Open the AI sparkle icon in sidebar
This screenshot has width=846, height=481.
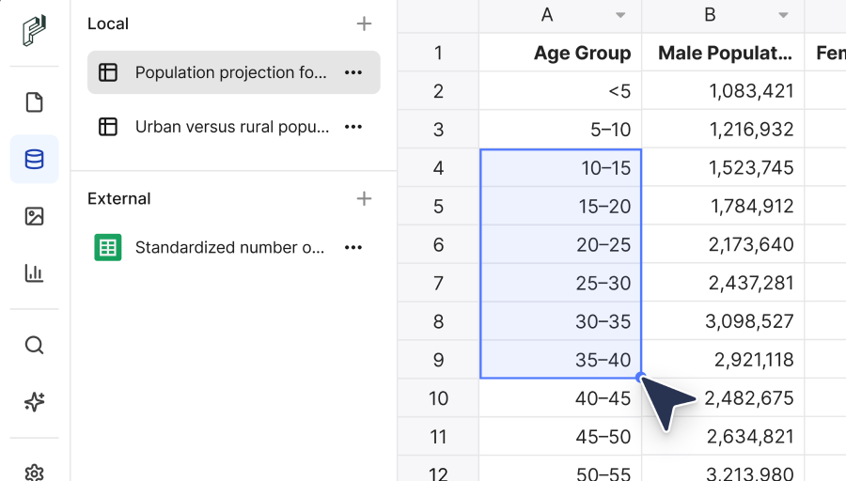(x=35, y=402)
